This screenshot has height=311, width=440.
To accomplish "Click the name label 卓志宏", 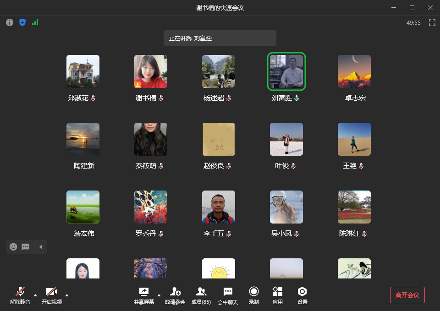I will [x=355, y=98].
